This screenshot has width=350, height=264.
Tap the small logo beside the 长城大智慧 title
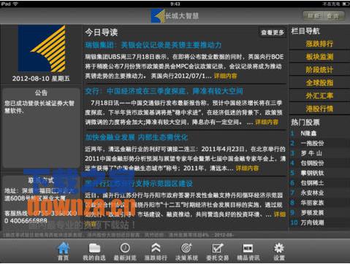(158, 16)
